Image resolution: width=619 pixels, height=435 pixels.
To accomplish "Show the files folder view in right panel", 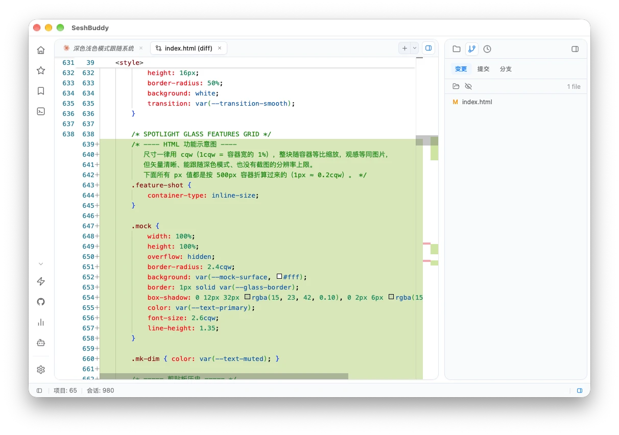I will tap(457, 49).
